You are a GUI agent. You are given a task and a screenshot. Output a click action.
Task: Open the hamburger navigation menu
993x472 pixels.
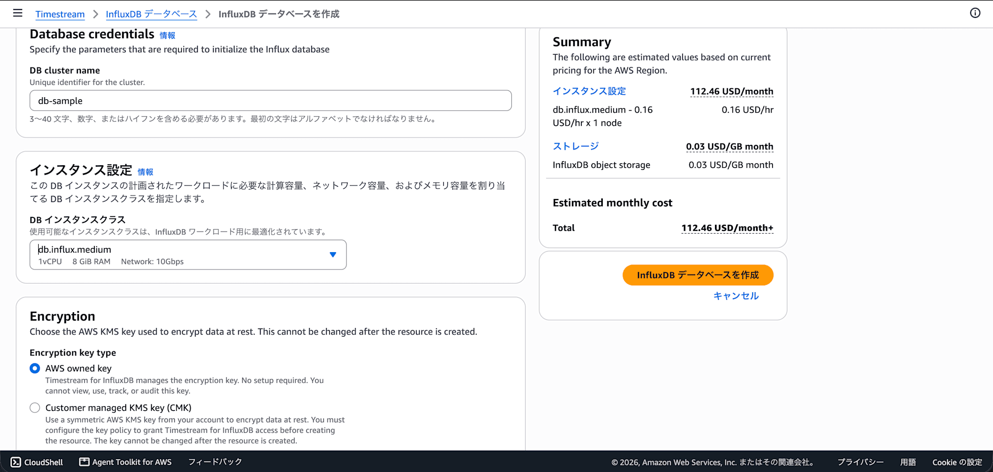(18, 13)
